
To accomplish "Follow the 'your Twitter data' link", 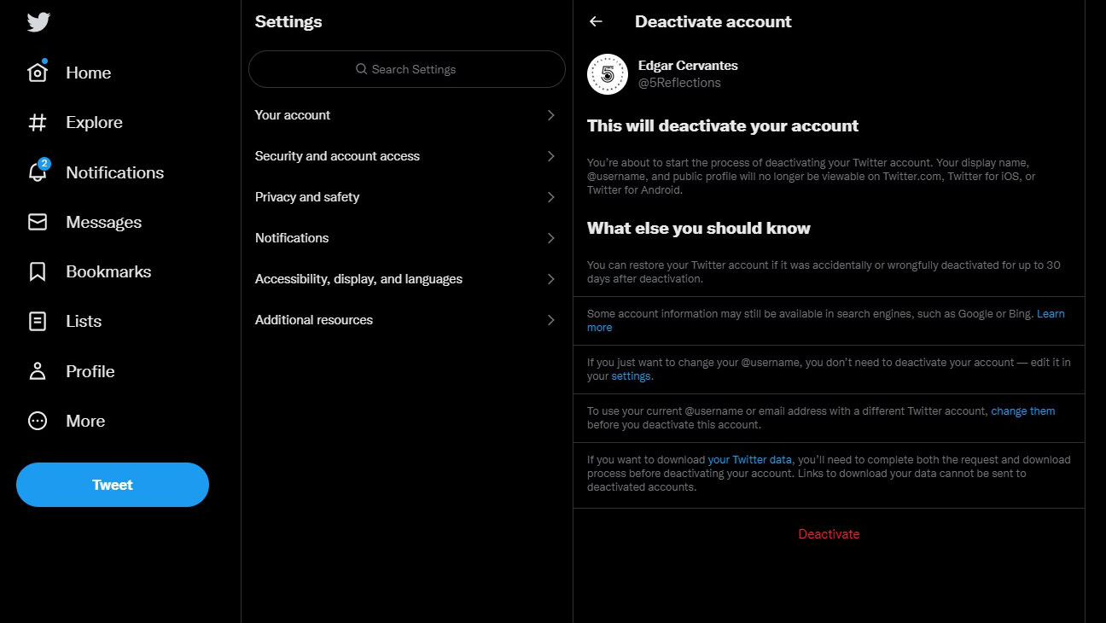I will (x=749, y=460).
